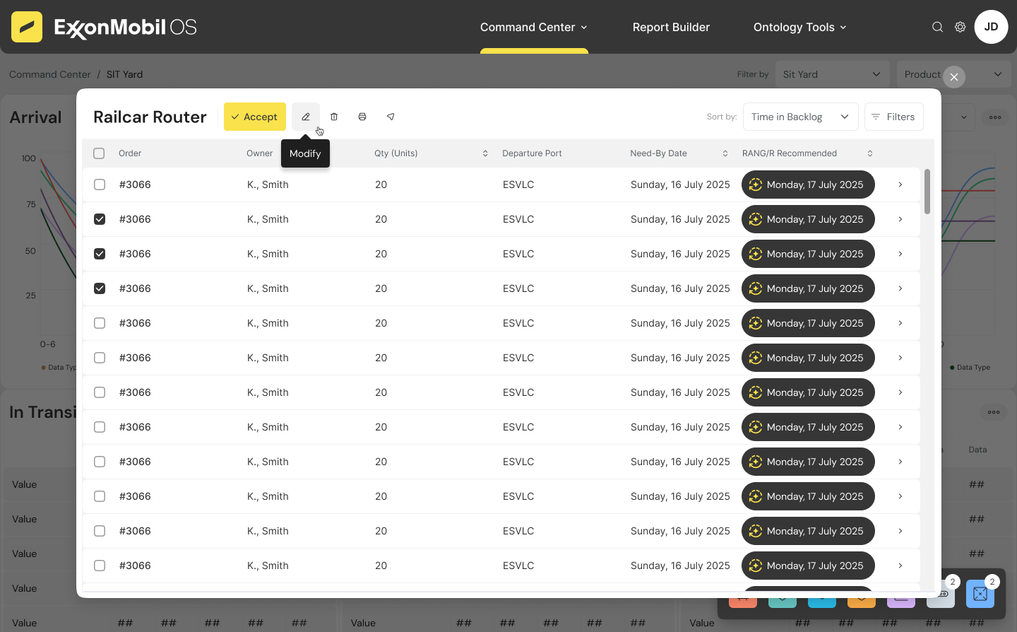Click the Railcar Router title
Image resolution: width=1017 pixels, height=632 pixels.
point(150,117)
